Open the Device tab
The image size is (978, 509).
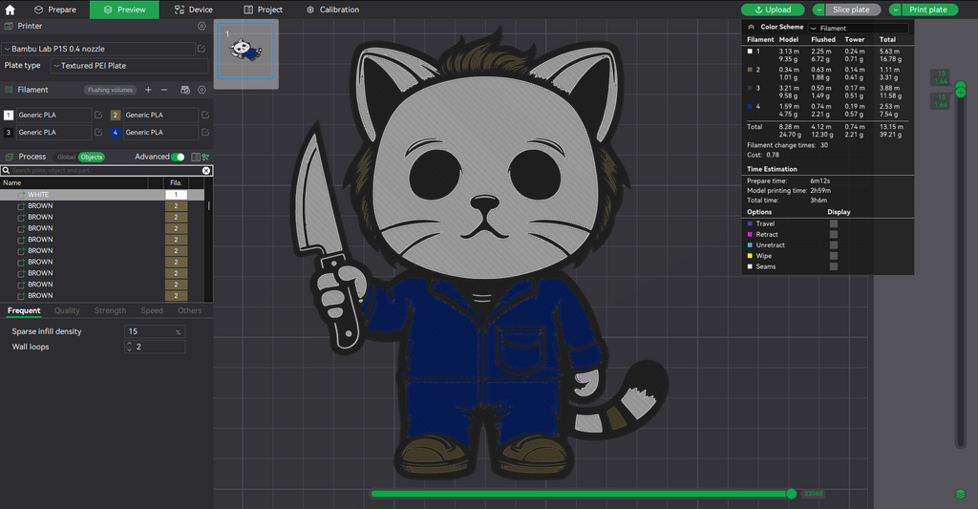[193, 10]
